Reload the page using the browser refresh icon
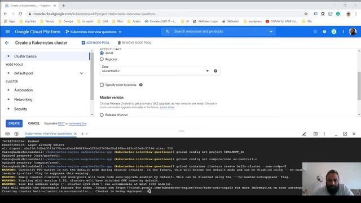Screen dimensions: 361x203 pyautogui.click(x=20, y=14)
